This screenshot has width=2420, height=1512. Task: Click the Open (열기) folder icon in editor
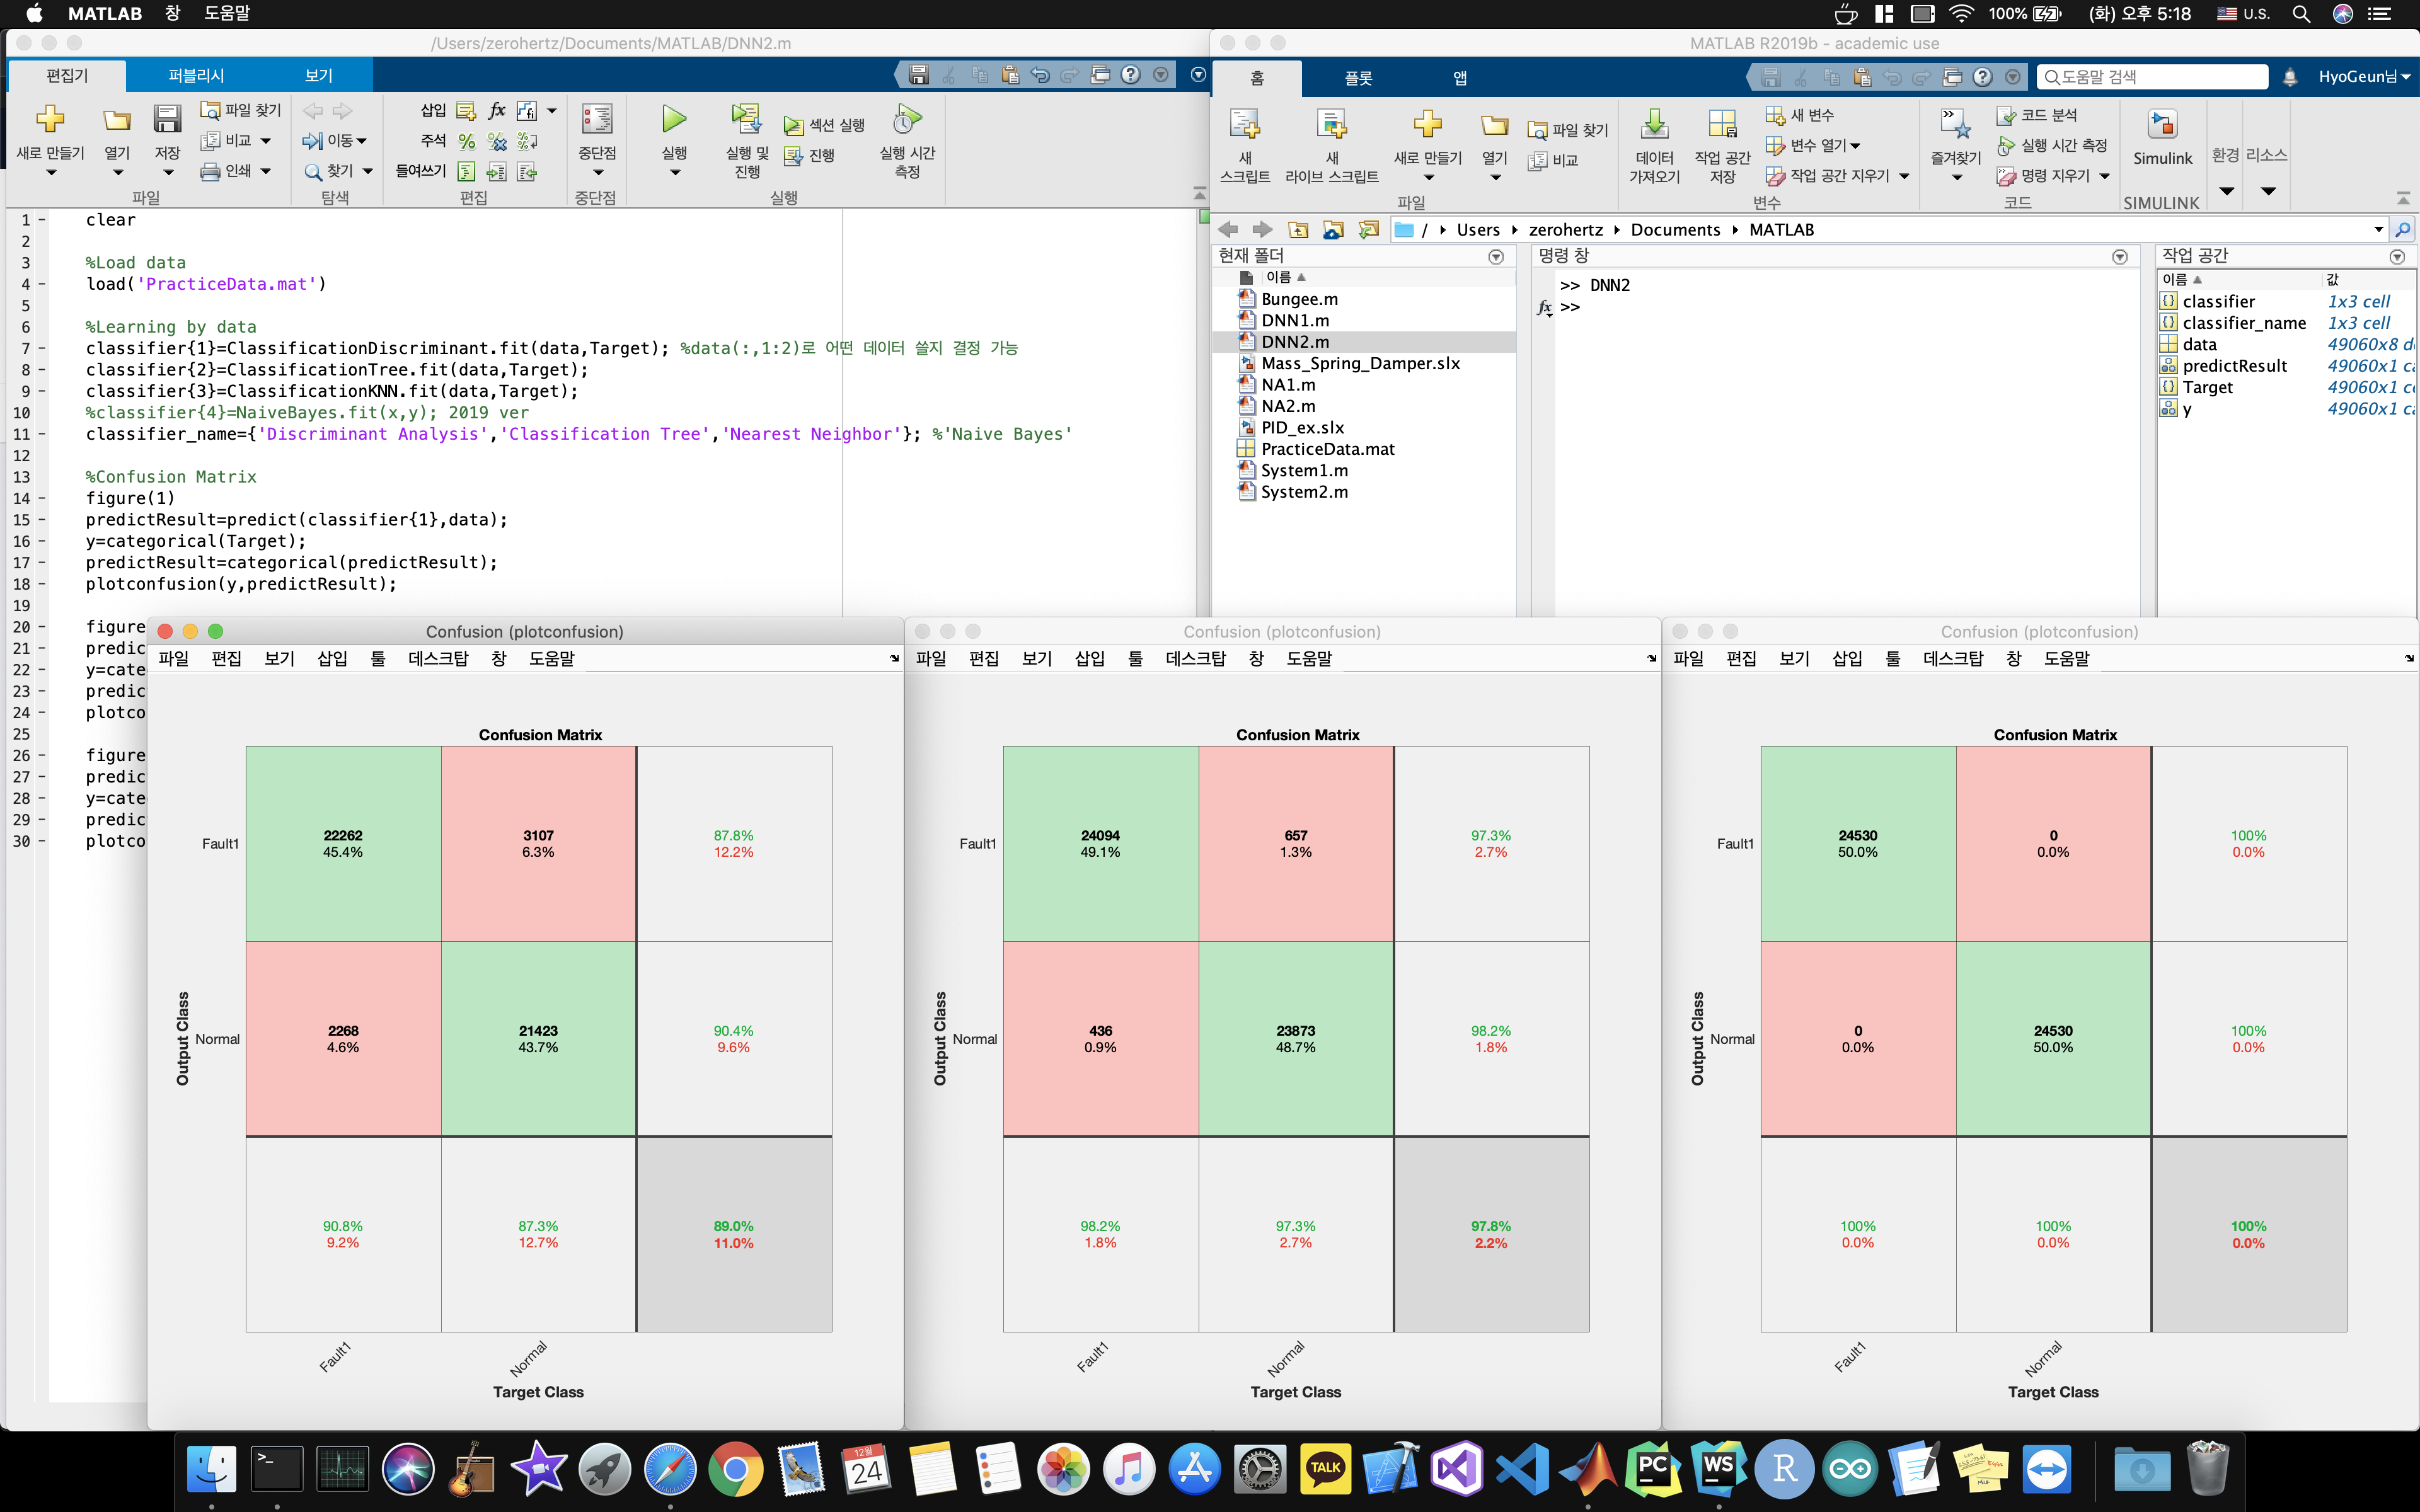[x=117, y=120]
